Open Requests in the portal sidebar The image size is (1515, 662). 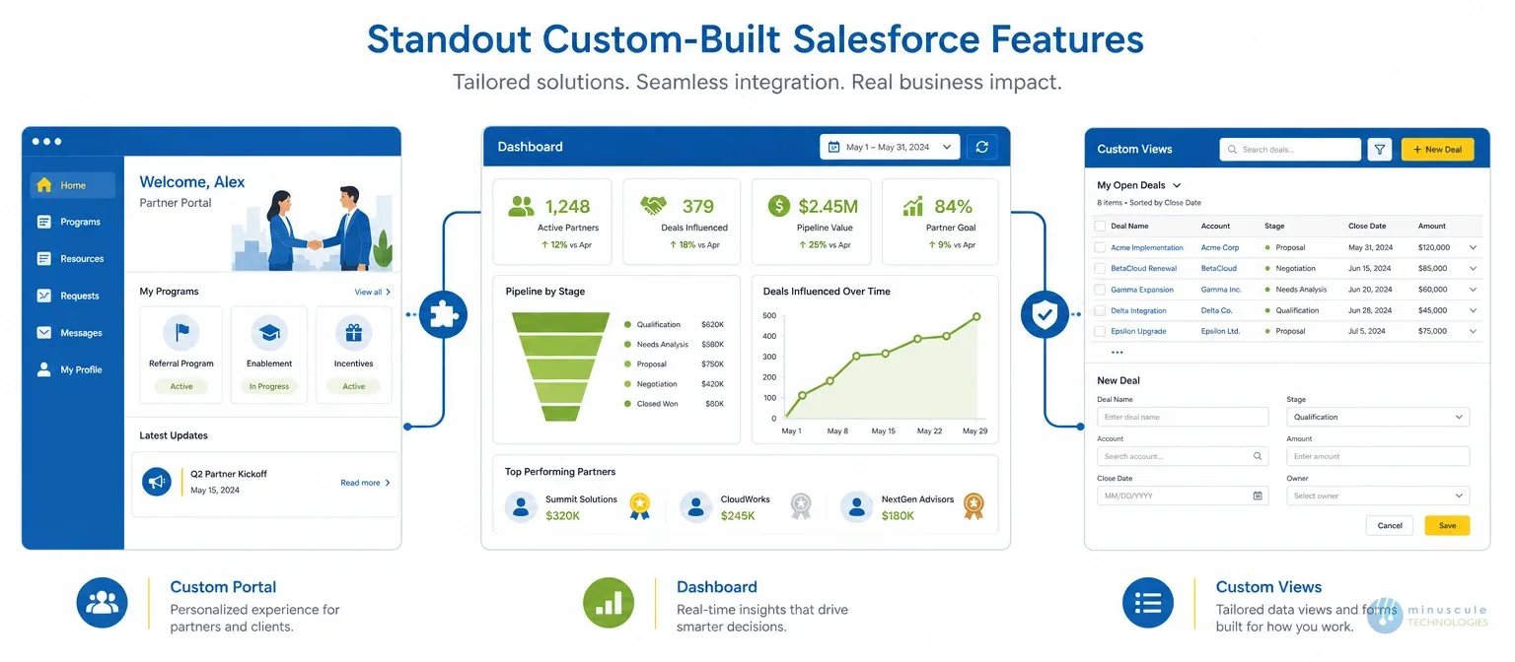72,296
